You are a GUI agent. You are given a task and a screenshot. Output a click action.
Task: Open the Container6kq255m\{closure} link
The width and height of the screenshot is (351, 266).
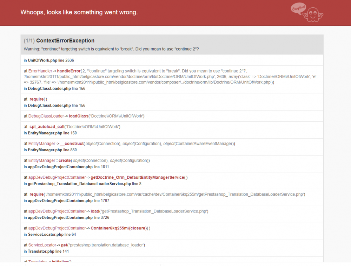[x=118, y=228]
